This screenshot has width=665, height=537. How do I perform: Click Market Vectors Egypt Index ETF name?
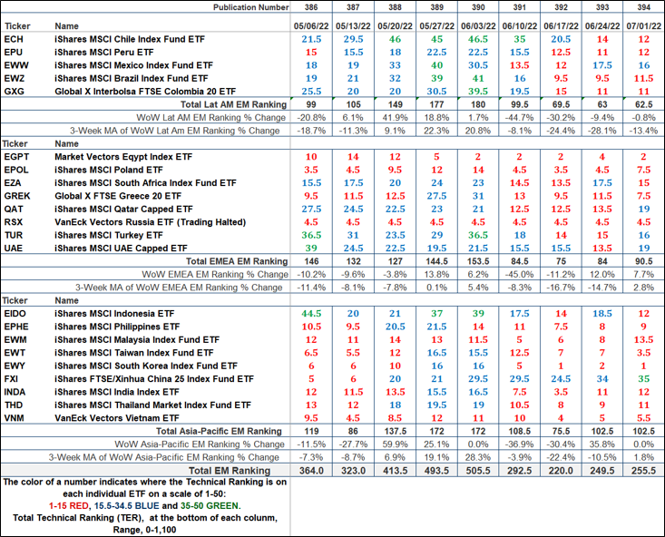[x=123, y=157]
